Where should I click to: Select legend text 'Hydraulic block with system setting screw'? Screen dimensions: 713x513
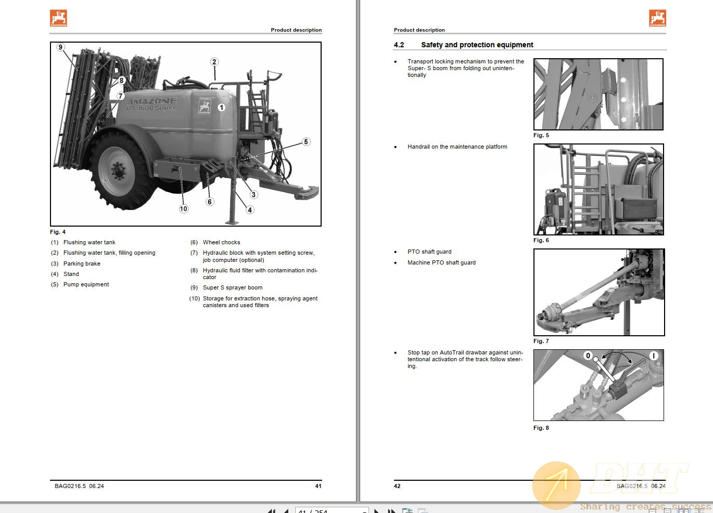pos(258,253)
